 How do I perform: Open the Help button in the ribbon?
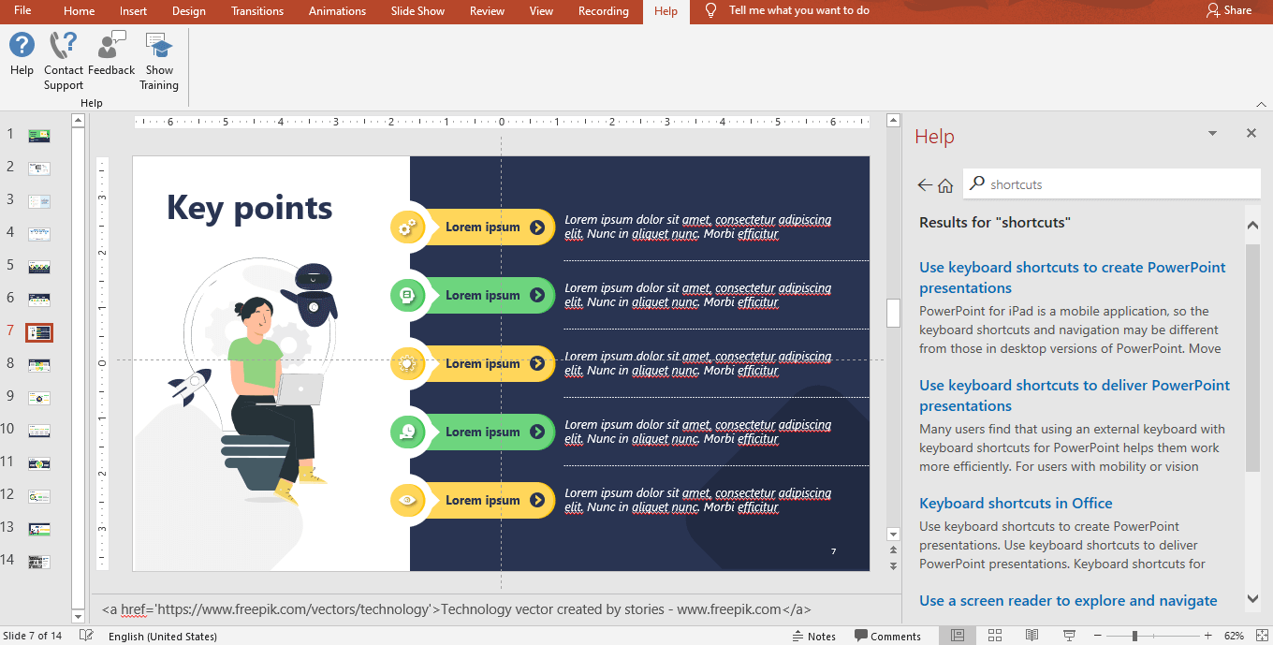coord(22,53)
